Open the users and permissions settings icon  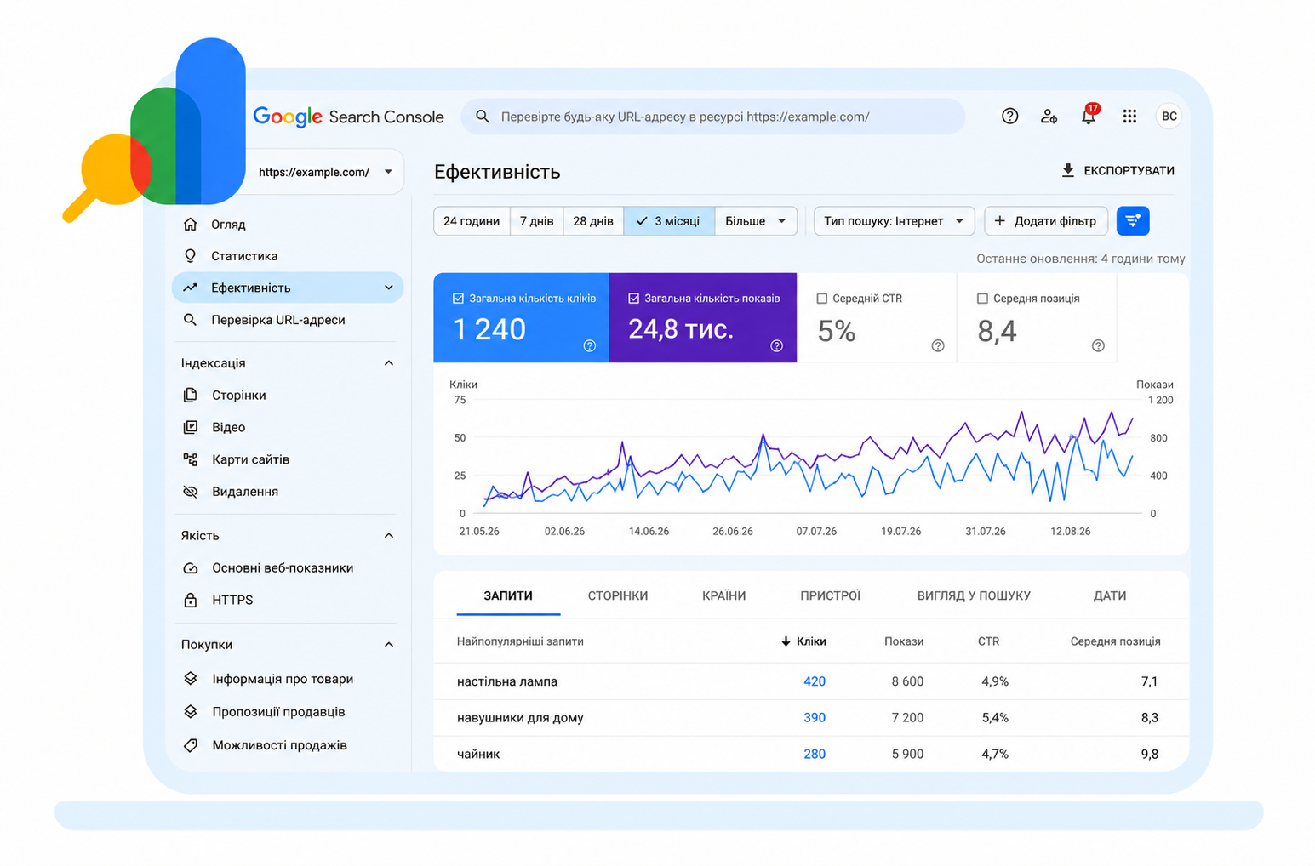point(1049,117)
